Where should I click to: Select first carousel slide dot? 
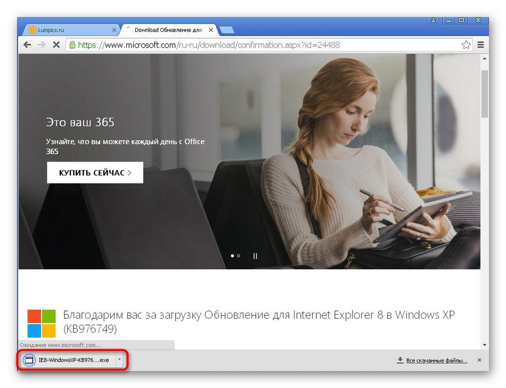232,256
